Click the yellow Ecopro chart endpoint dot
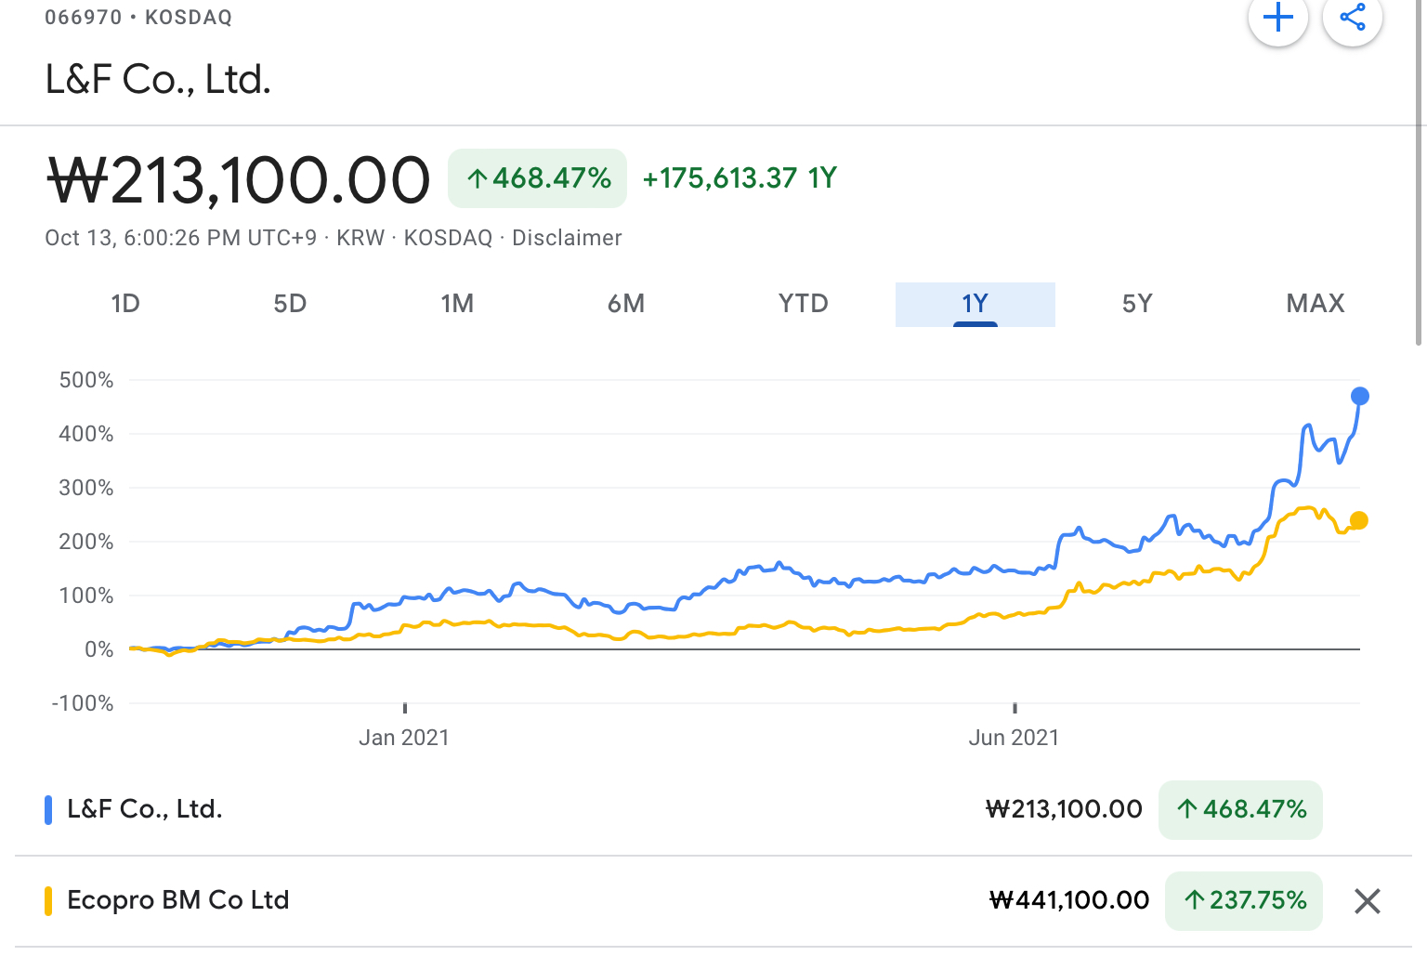Screen dimensions: 1427x969 point(1359,520)
